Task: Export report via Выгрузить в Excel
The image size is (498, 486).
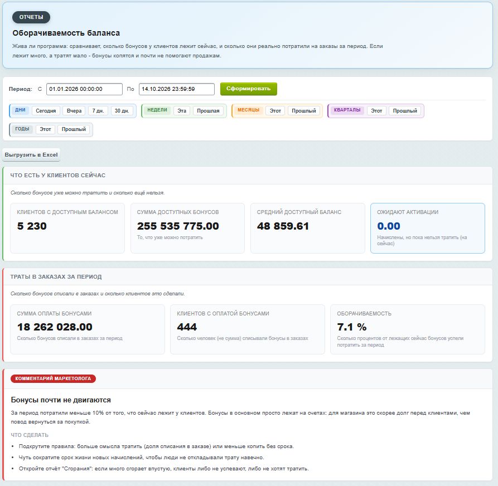Action: click(31, 154)
